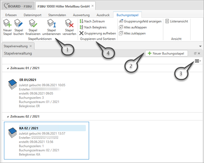Collapse the Zeitraum 01 / 2021 group

(8, 68)
